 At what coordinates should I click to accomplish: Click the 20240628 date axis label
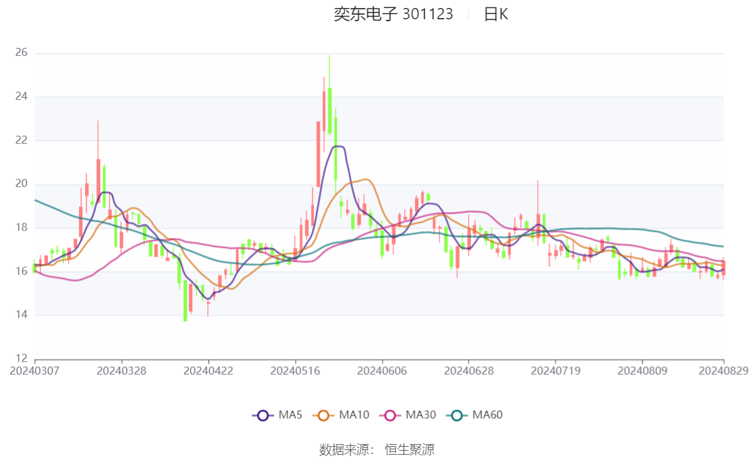click(468, 371)
